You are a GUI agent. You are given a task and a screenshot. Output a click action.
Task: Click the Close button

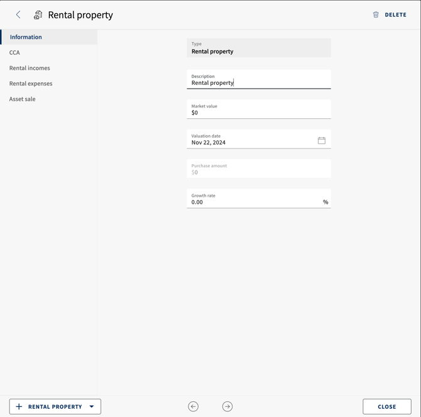pyautogui.click(x=387, y=406)
